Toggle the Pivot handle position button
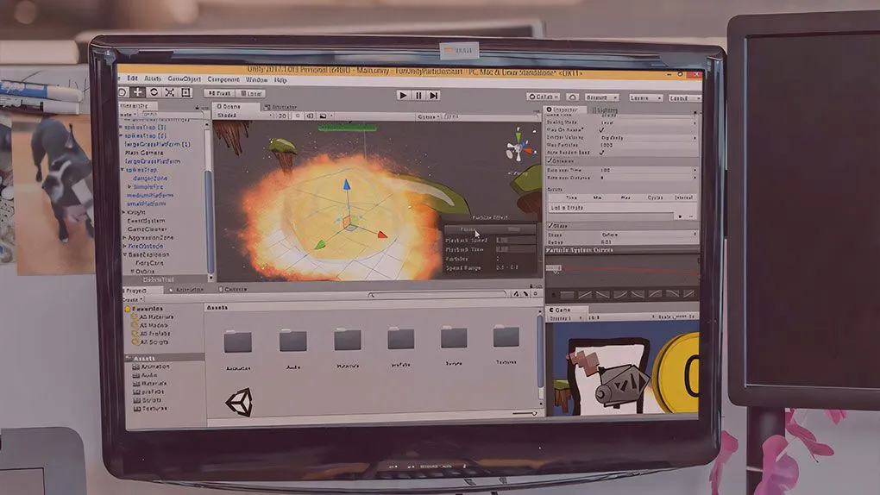The width and height of the screenshot is (880, 495). click(x=220, y=94)
